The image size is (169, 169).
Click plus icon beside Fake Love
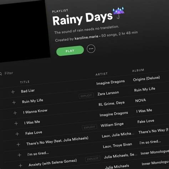point(17,134)
